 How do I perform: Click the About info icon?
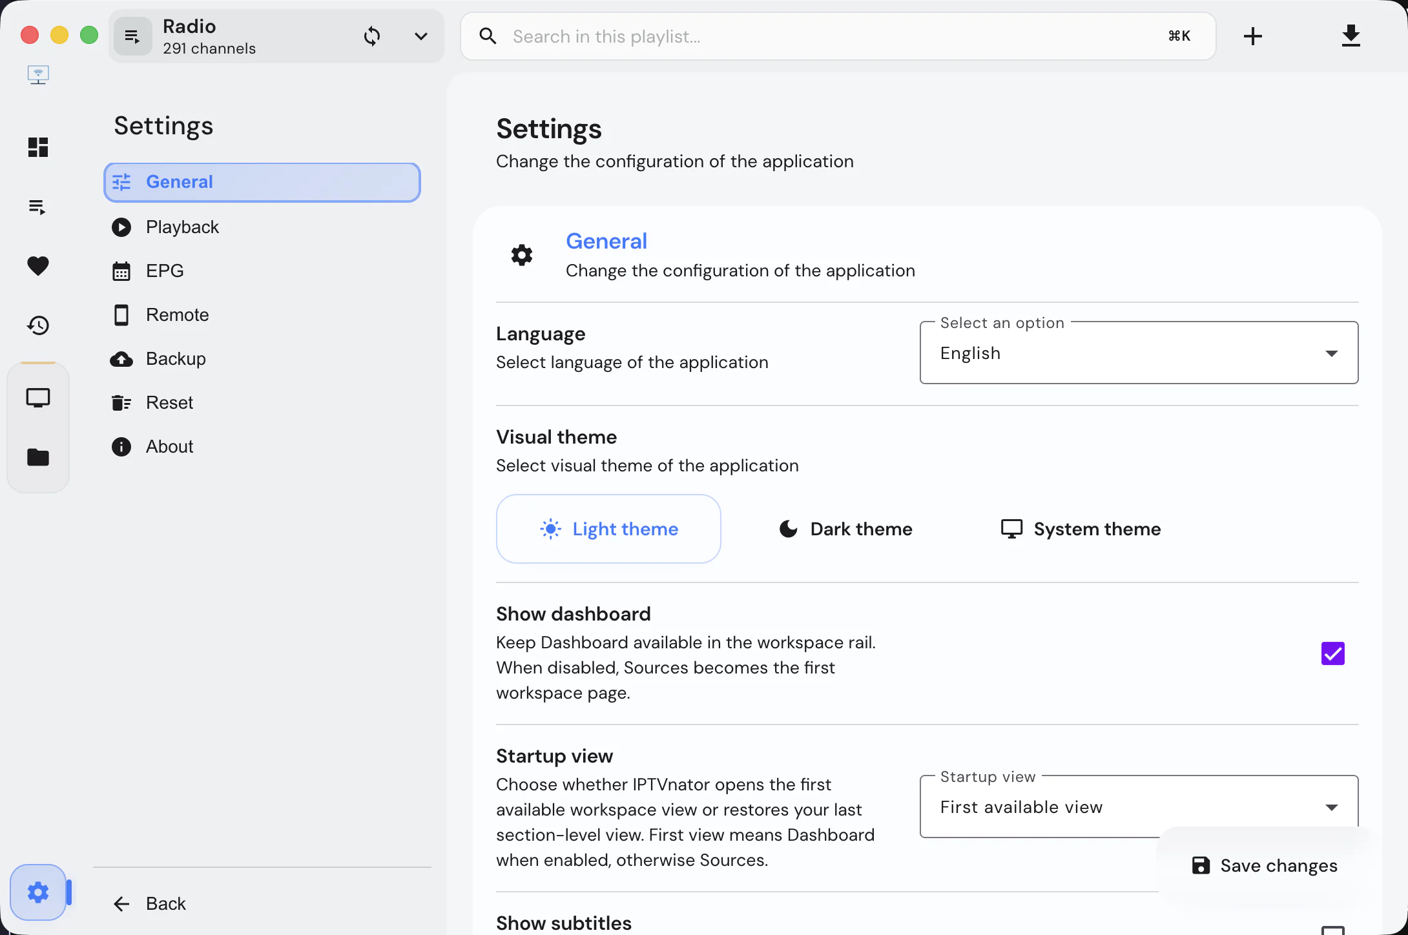pyautogui.click(x=121, y=447)
